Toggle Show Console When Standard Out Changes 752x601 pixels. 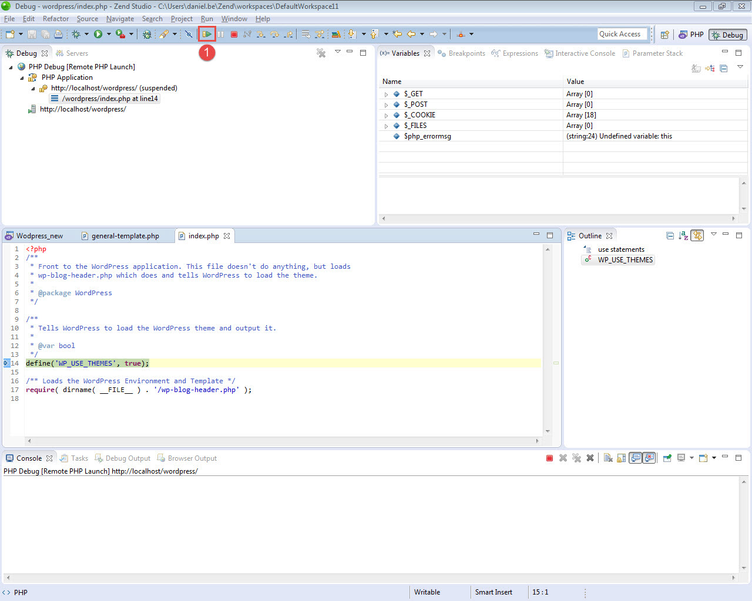(x=636, y=458)
